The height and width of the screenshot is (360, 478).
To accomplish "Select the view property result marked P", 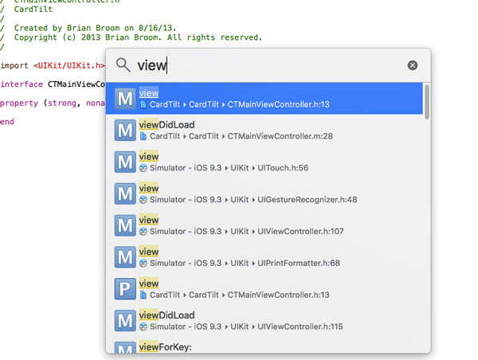I will [x=271, y=289].
